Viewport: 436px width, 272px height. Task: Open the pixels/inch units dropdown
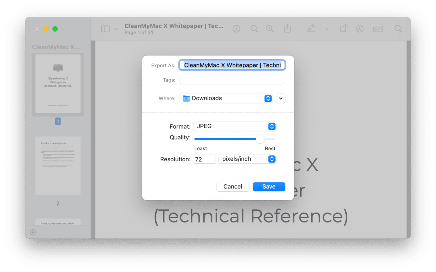coord(247,159)
